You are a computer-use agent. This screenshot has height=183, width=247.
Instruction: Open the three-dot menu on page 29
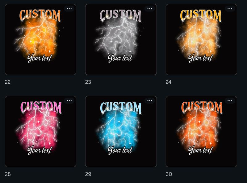point(150,101)
